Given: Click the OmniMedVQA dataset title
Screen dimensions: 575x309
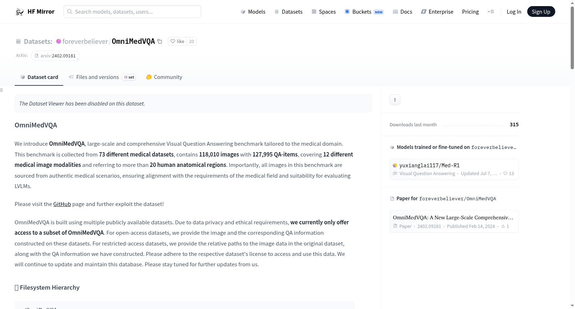Looking at the screenshot, I should coord(133,41).
